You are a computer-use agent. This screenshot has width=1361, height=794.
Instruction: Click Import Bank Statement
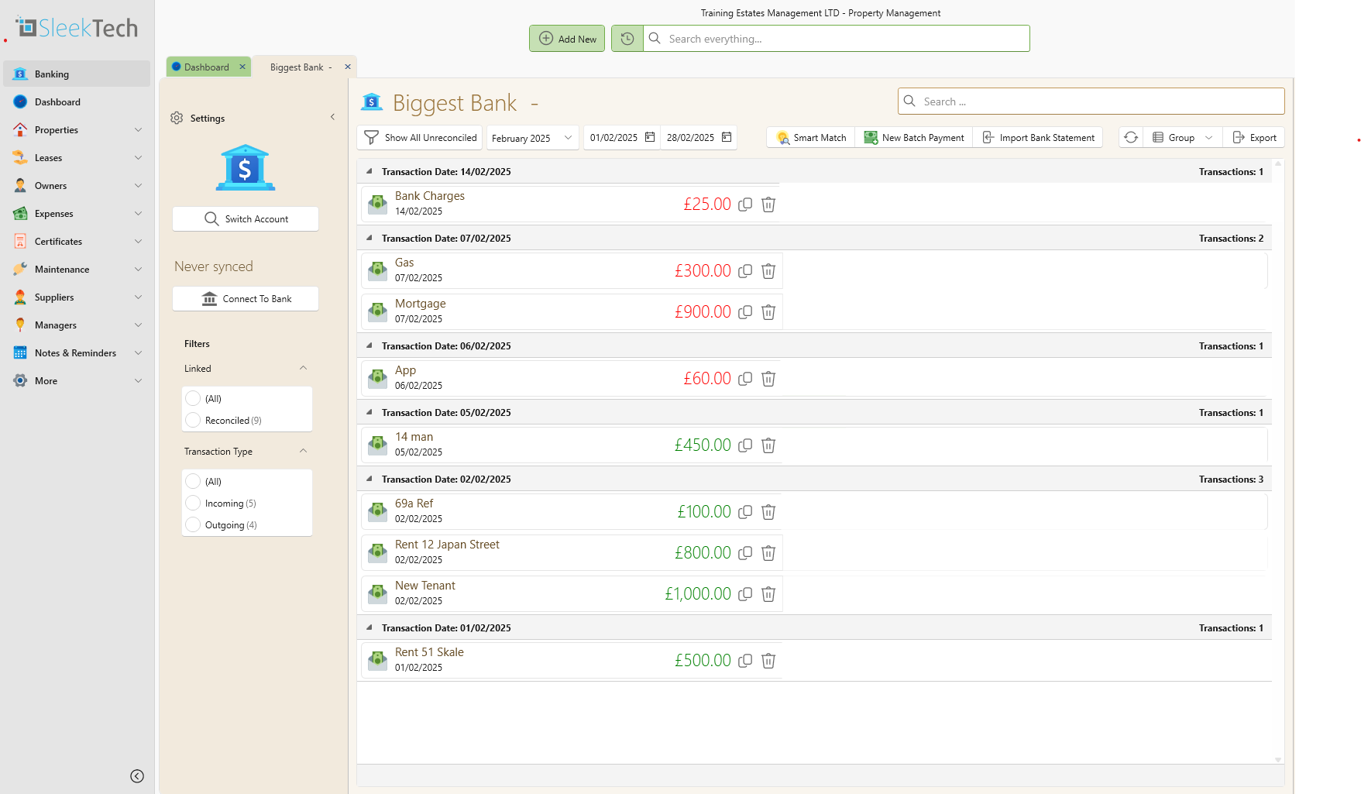tap(1038, 137)
